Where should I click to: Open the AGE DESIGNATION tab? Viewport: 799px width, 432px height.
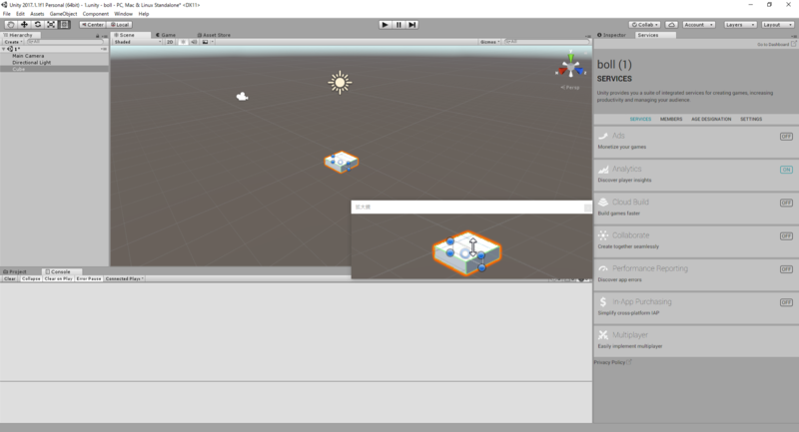pyautogui.click(x=711, y=119)
